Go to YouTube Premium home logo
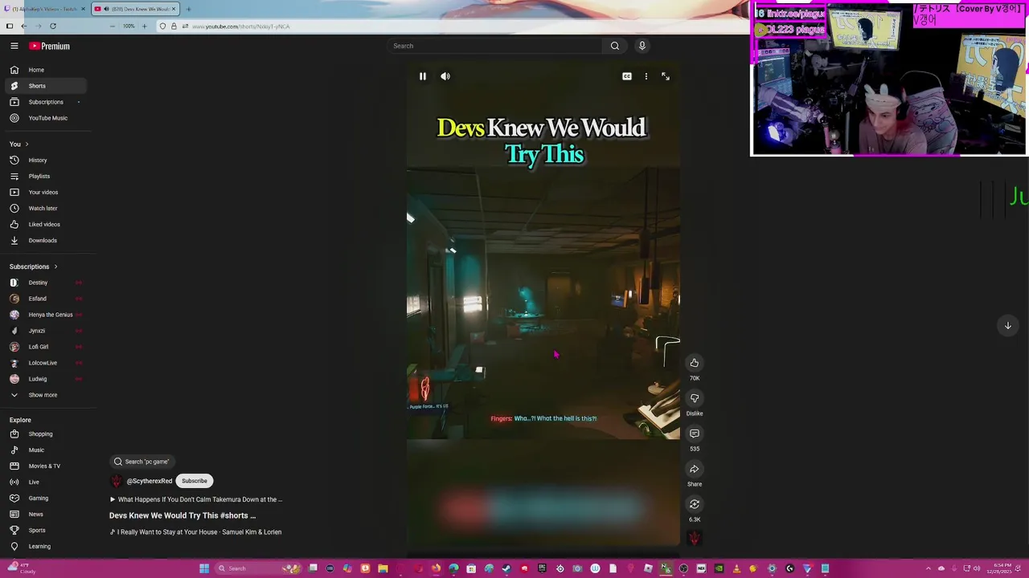This screenshot has height=578, width=1029. coord(50,46)
